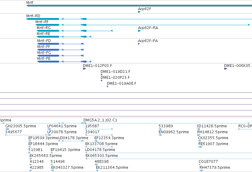Click the Acp62F gene name label
The image size is (252, 172).
[x=145, y=9]
